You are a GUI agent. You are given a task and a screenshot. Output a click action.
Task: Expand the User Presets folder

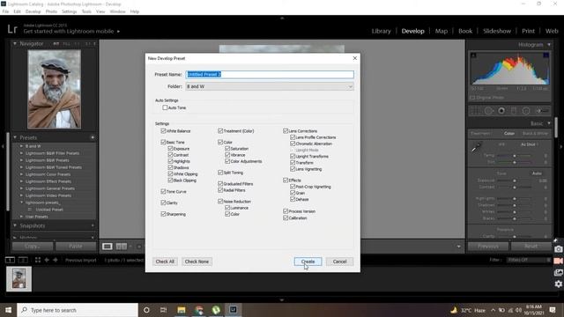click(x=21, y=217)
